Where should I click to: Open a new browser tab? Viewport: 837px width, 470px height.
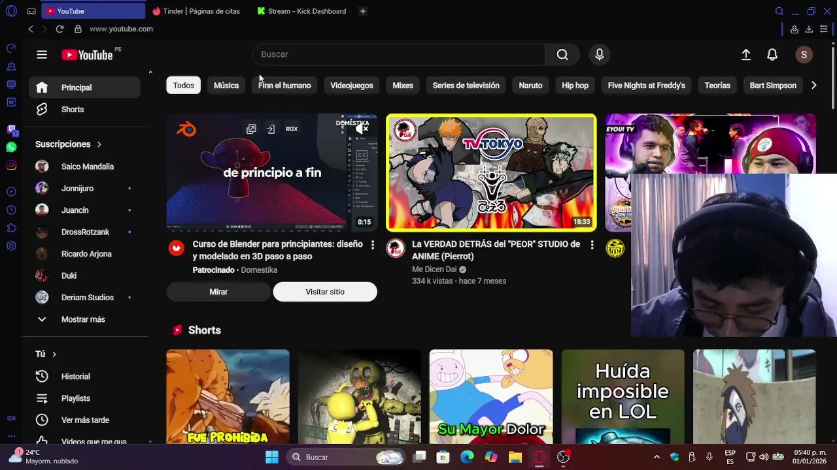tap(363, 11)
